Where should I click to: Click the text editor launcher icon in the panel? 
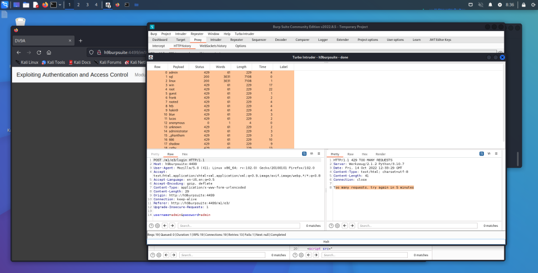point(36,5)
